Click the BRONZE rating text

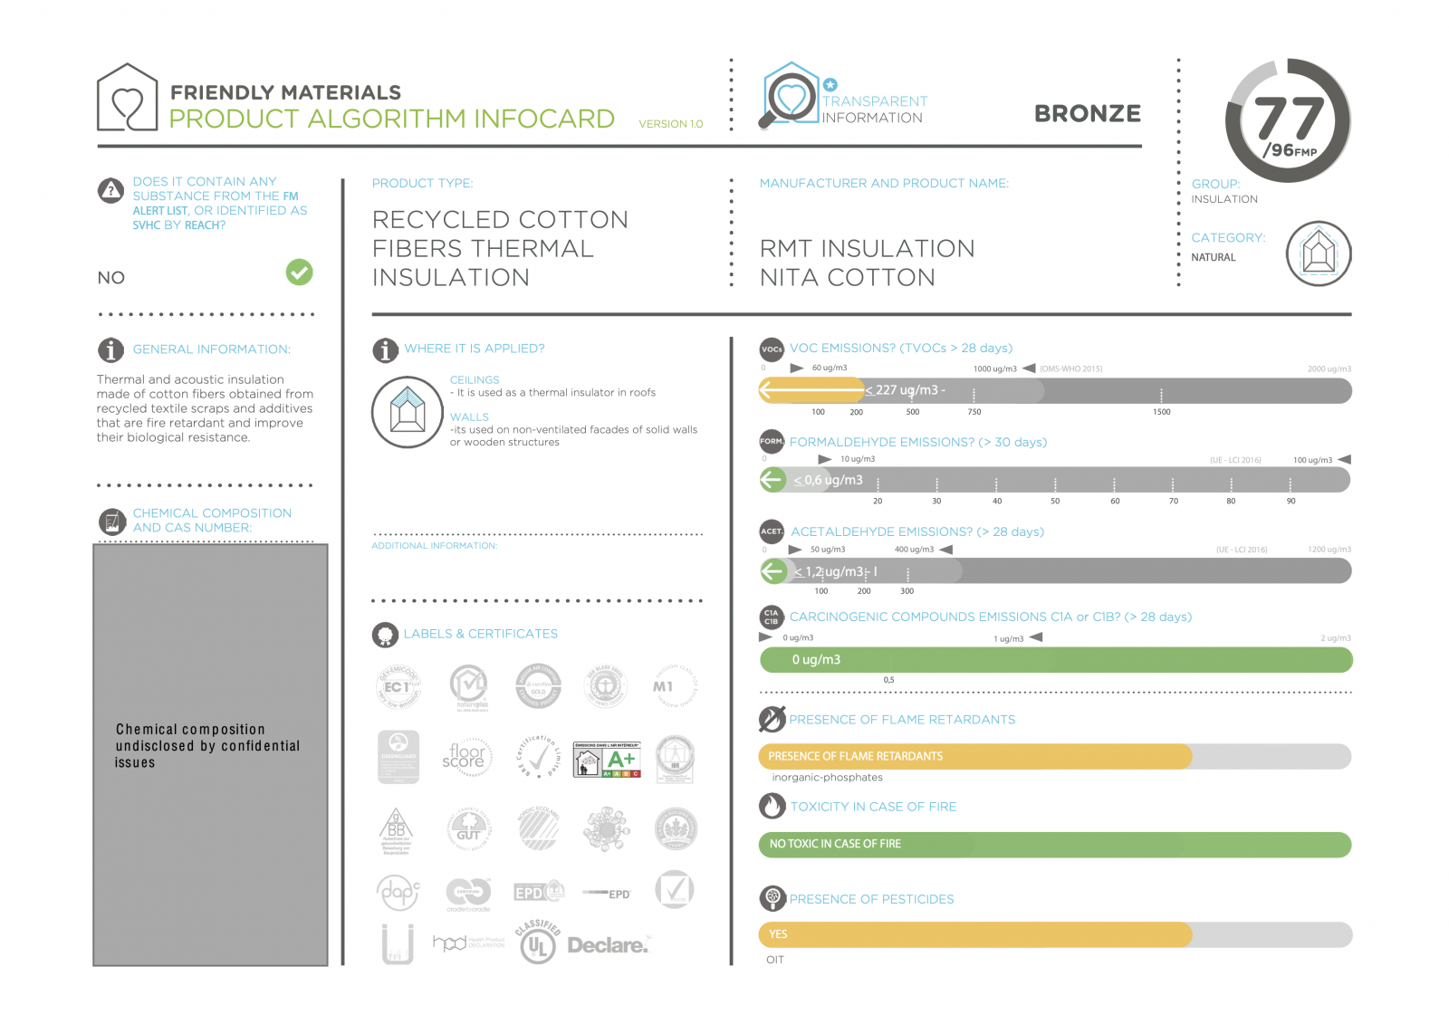1088,114
